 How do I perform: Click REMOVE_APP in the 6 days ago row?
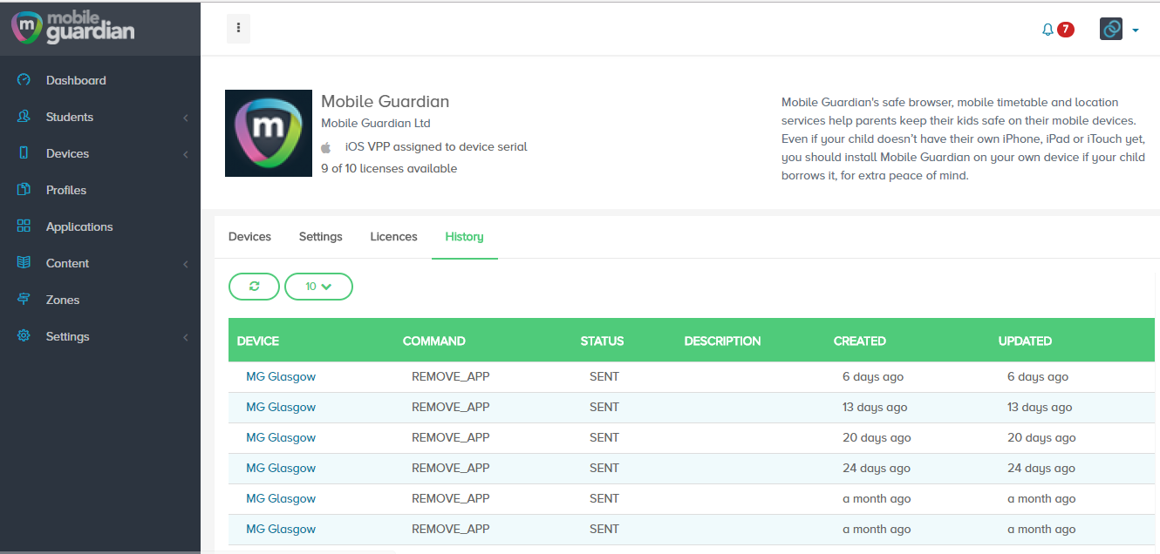451,377
